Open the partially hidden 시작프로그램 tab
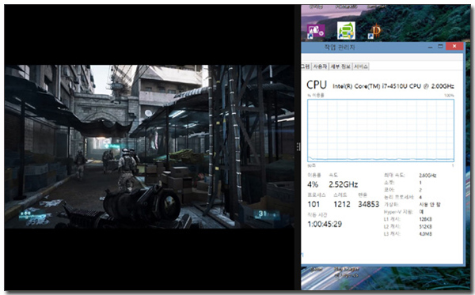The width and height of the screenshot is (475, 295). pos(306,66)
